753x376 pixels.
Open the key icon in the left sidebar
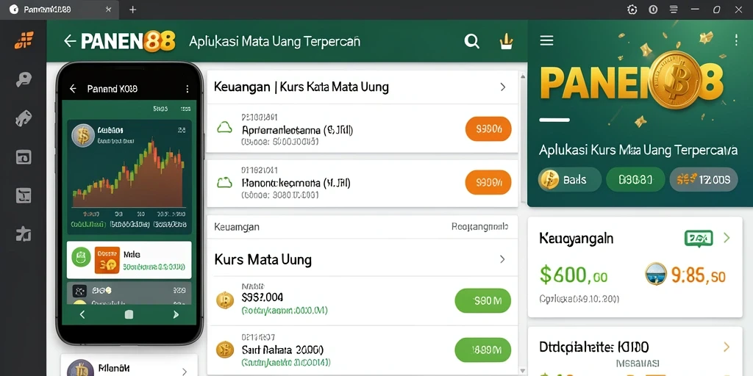24,79
